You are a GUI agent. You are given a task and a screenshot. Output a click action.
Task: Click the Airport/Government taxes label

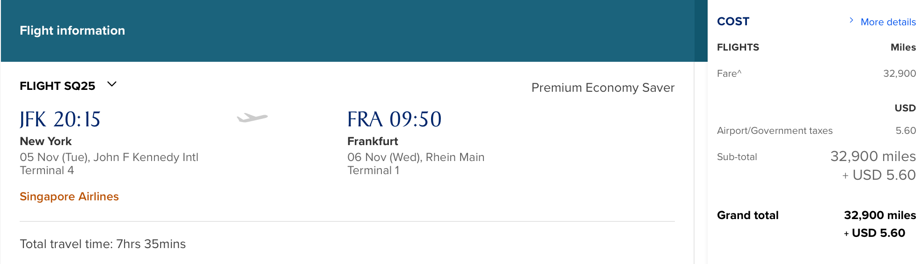(775, 131)
